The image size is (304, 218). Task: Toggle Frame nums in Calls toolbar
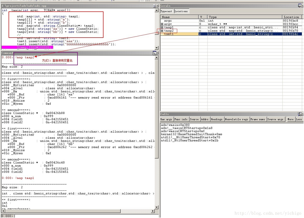(x=258, y=119)
